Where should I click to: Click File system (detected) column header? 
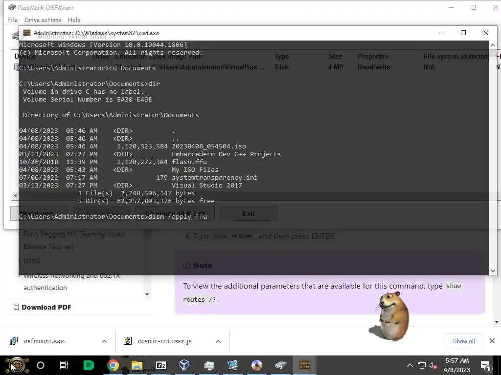[x=456, y=56]
